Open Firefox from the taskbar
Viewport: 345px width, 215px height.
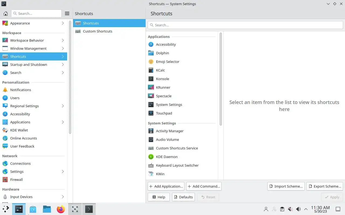(x=61, y=209)
